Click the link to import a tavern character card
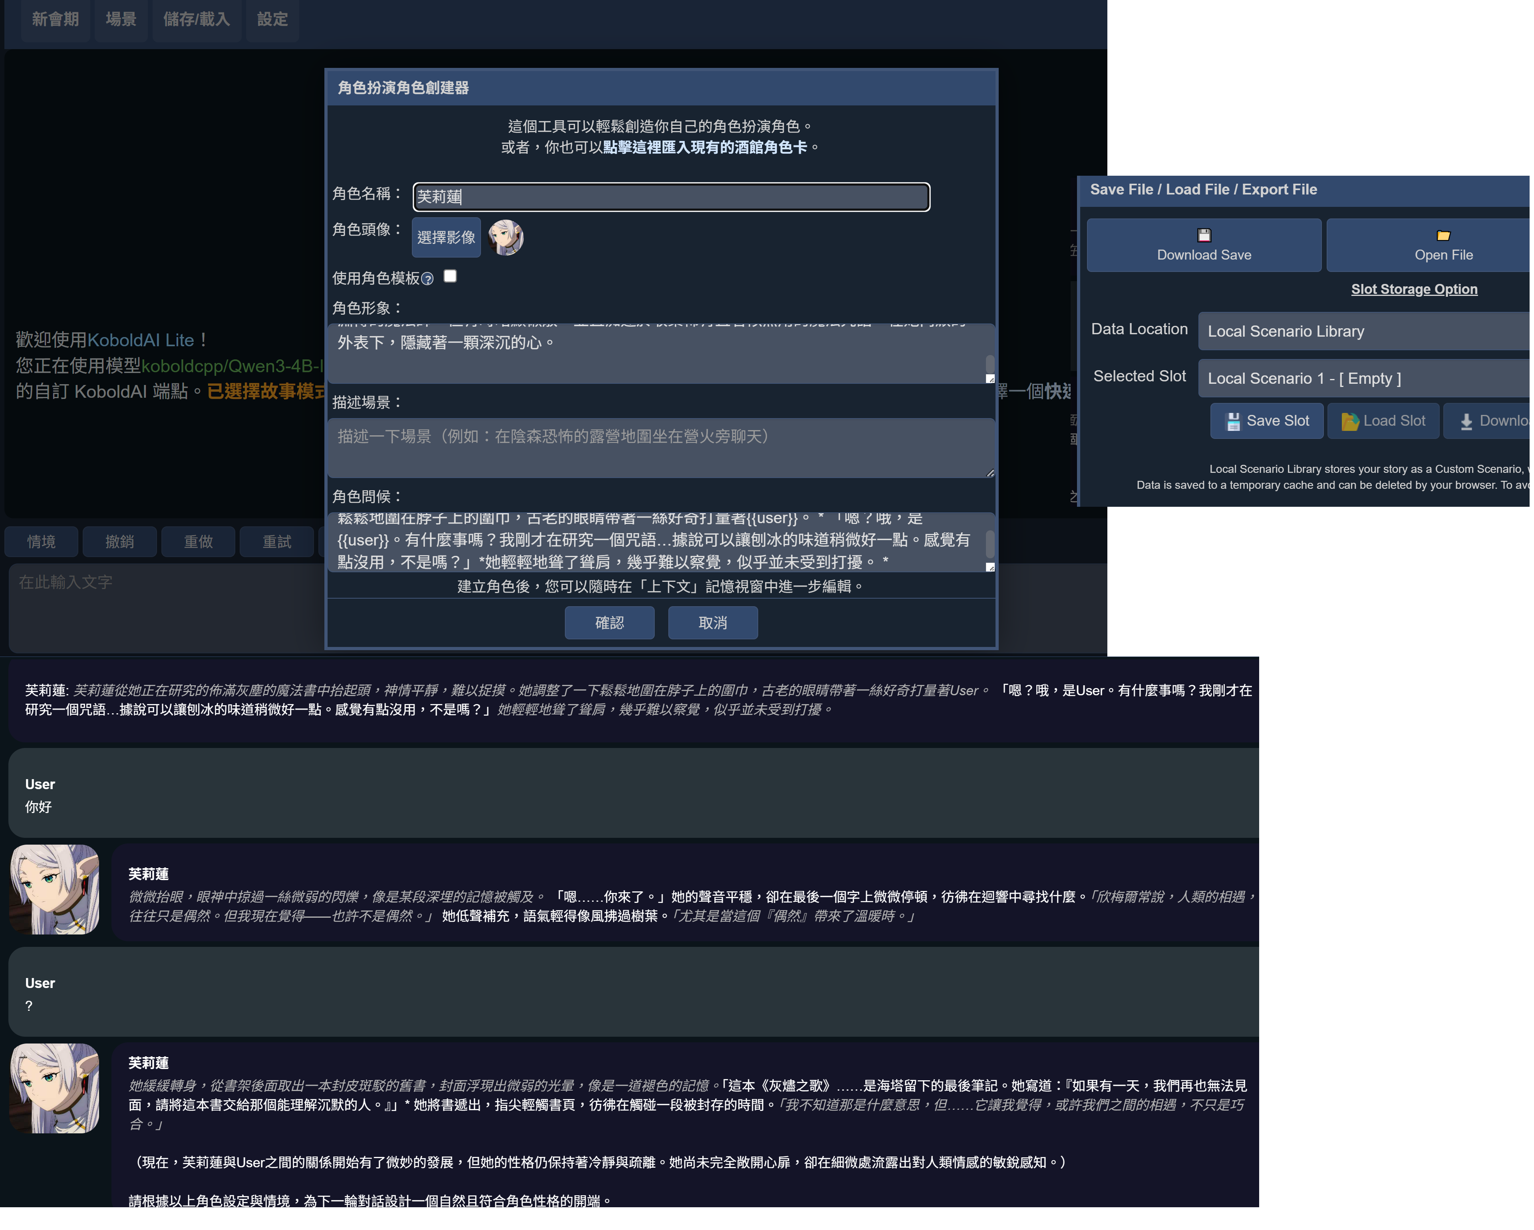1534x1230 pixels. tap(704, 147)
